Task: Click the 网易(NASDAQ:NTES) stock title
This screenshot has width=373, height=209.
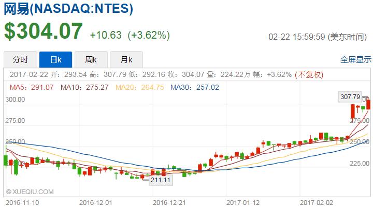Action: click(x=68, y=9)
